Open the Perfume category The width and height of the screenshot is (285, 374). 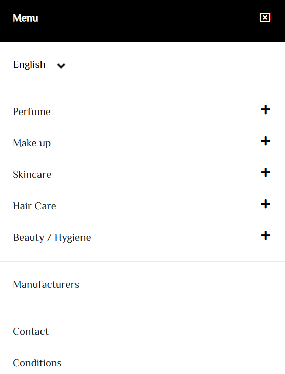click(32, 111)
